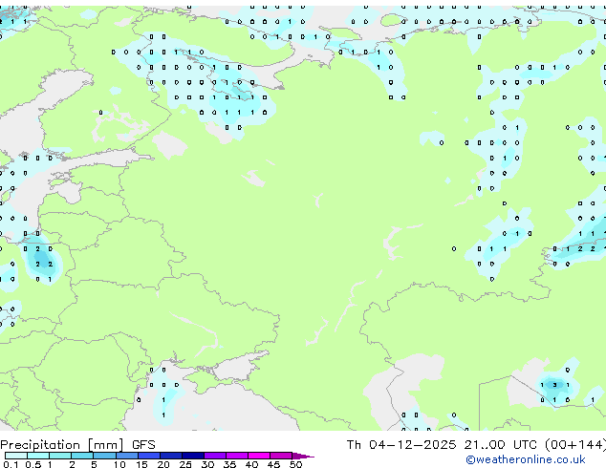The image size is (606, 468).
Task: Select the 2–5 mm legend color swatch
Action: pyautogui.click(x=82, y=456)
